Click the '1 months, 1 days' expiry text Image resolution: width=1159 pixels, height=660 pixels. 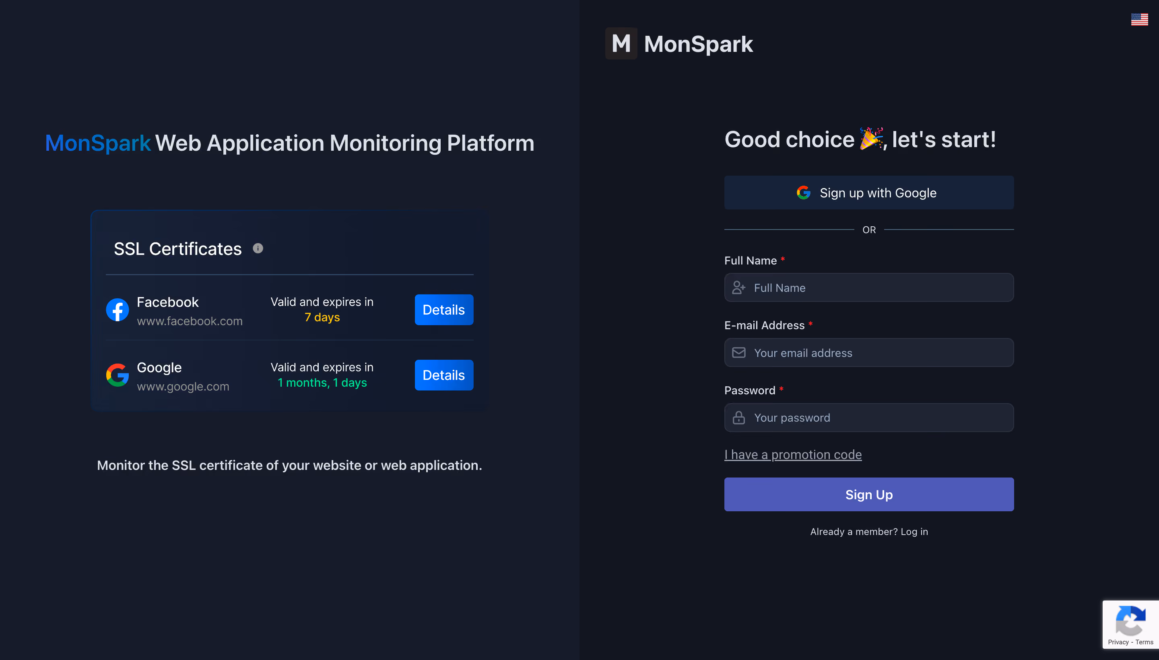pyautogui.click(x=322, y=383)
